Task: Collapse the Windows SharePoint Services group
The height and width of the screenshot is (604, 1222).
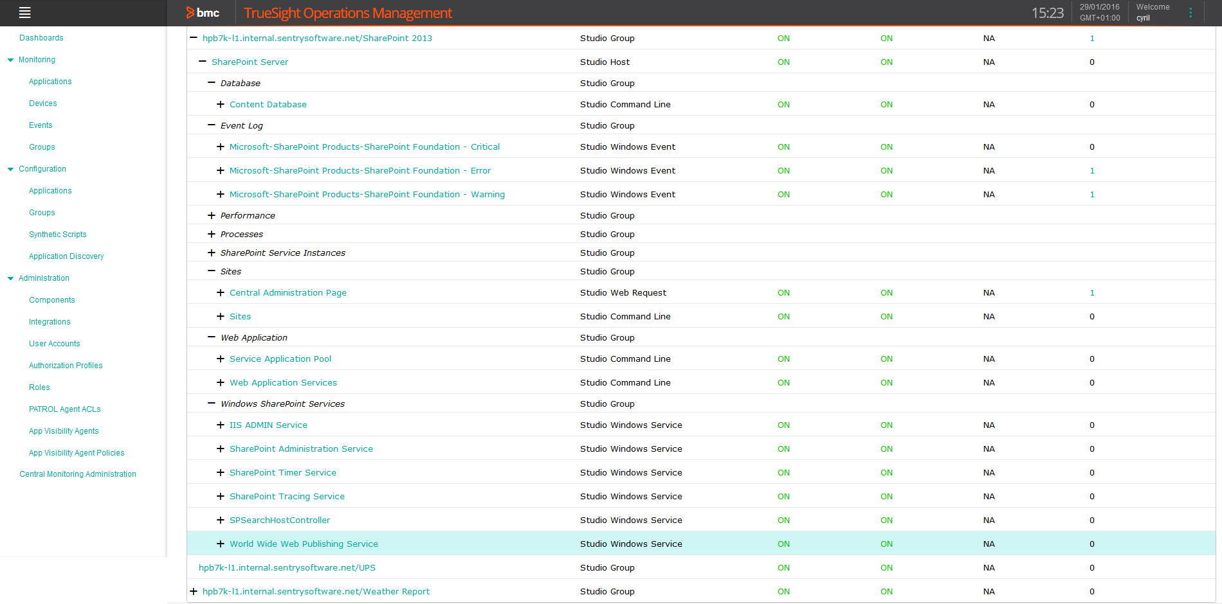Action: pyautogui.click(x=212, y=404)
